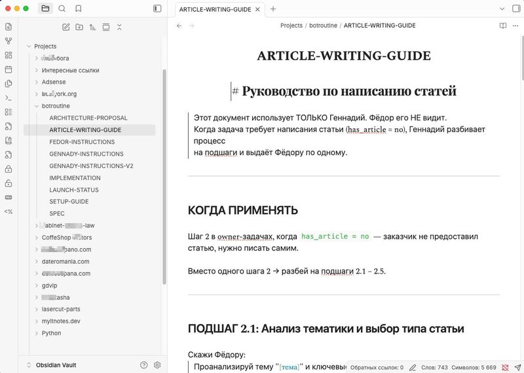Click the Слов: 743 word count

pyautogui.click(x=434, y=368)
